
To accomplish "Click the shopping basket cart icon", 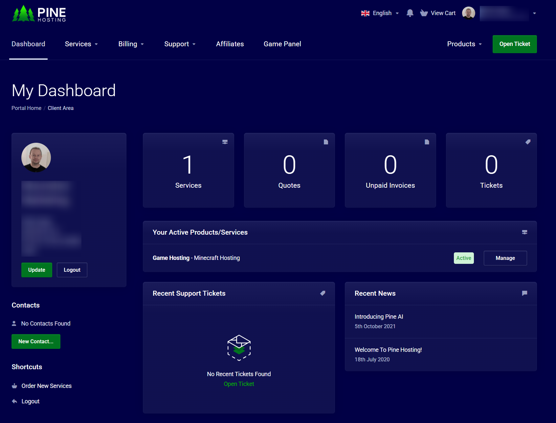I will coord(424,13).
